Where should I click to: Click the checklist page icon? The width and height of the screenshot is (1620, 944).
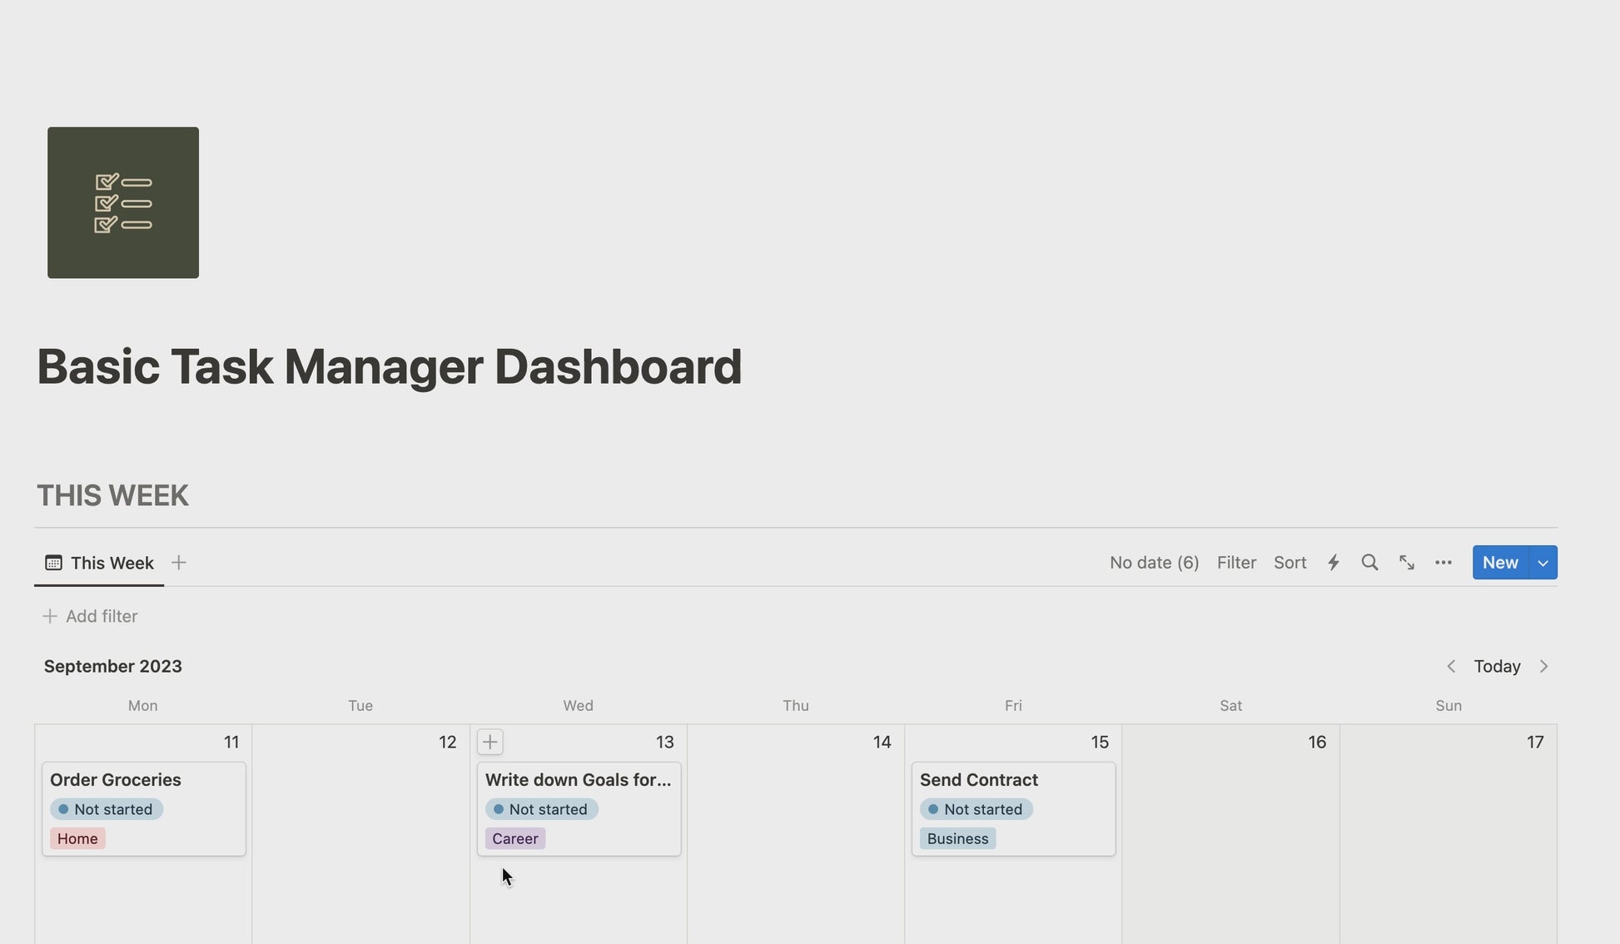123,202
